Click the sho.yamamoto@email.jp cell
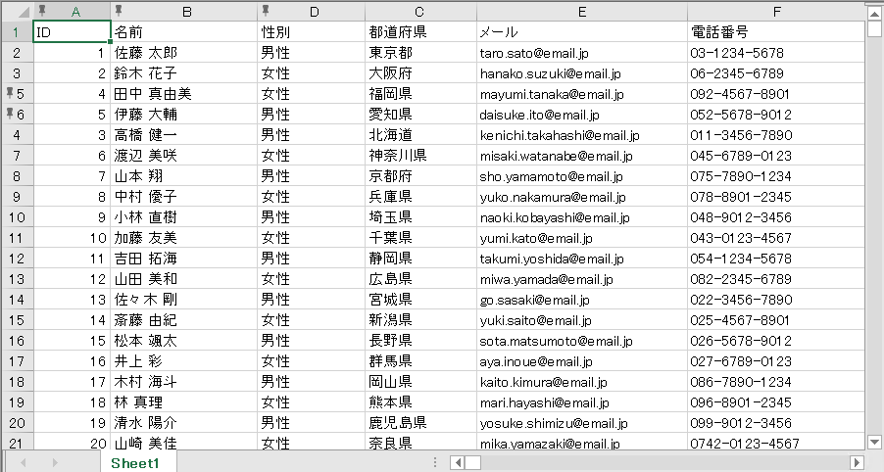This screenshot has width=884, height=472. click(x=582, y=175)
